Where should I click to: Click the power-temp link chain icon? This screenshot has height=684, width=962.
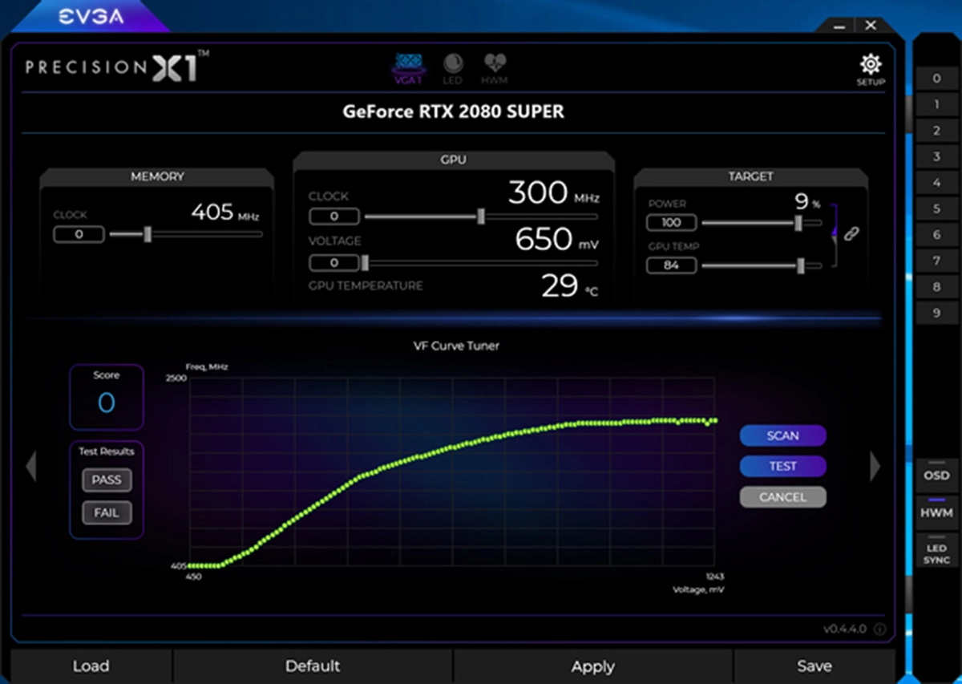[x=852, y=233]
